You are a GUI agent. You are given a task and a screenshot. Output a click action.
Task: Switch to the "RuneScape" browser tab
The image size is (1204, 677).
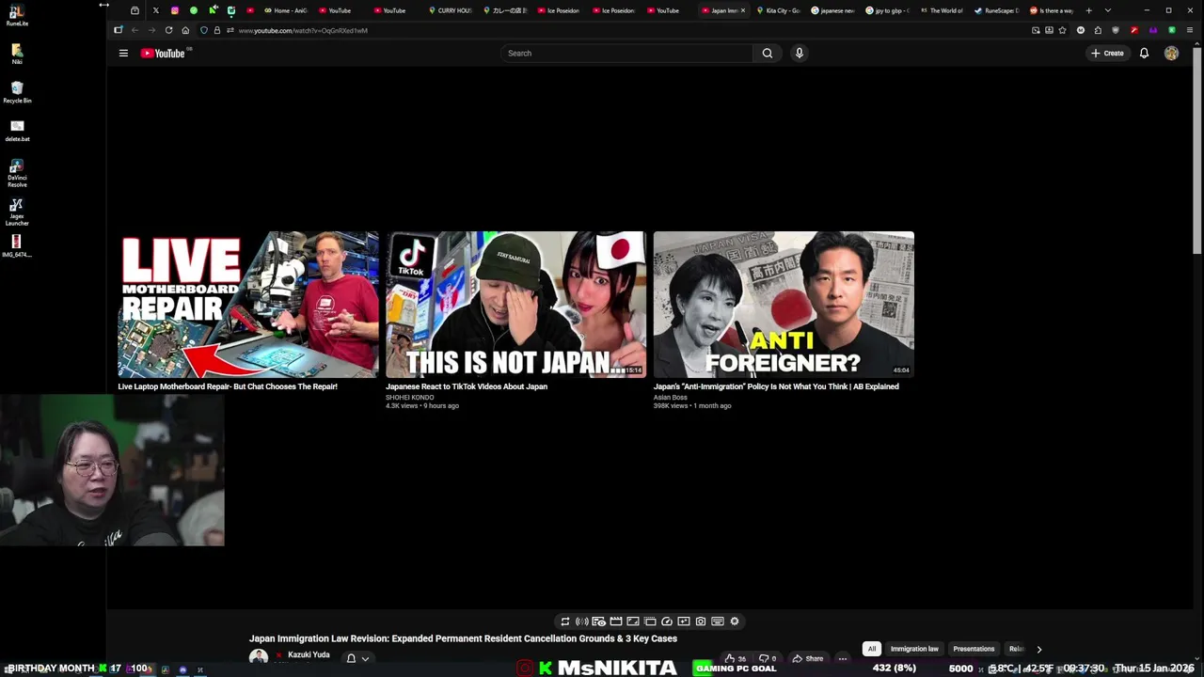997,10
